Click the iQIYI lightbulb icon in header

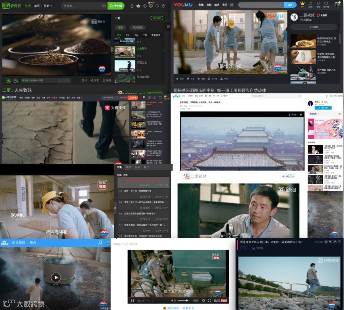pyautogui.click(x=132, y=6)
